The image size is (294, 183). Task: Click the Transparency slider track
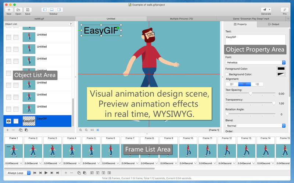click(x=251, y=103)
